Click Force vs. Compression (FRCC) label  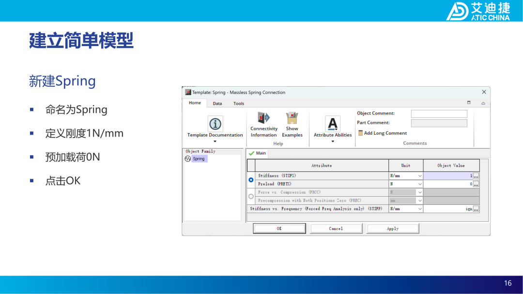pyautogui.click(x=289, y=192)
